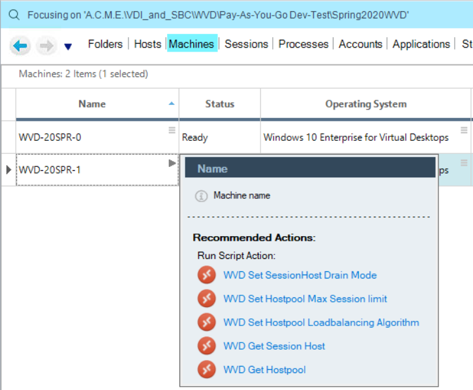Click the search magnifier icon

pyautogui.click(x=14, y=15)
